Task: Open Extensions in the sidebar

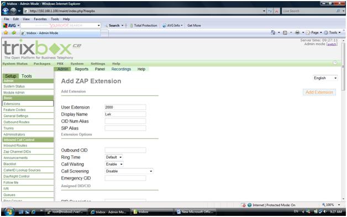Action: click(28, 104)
